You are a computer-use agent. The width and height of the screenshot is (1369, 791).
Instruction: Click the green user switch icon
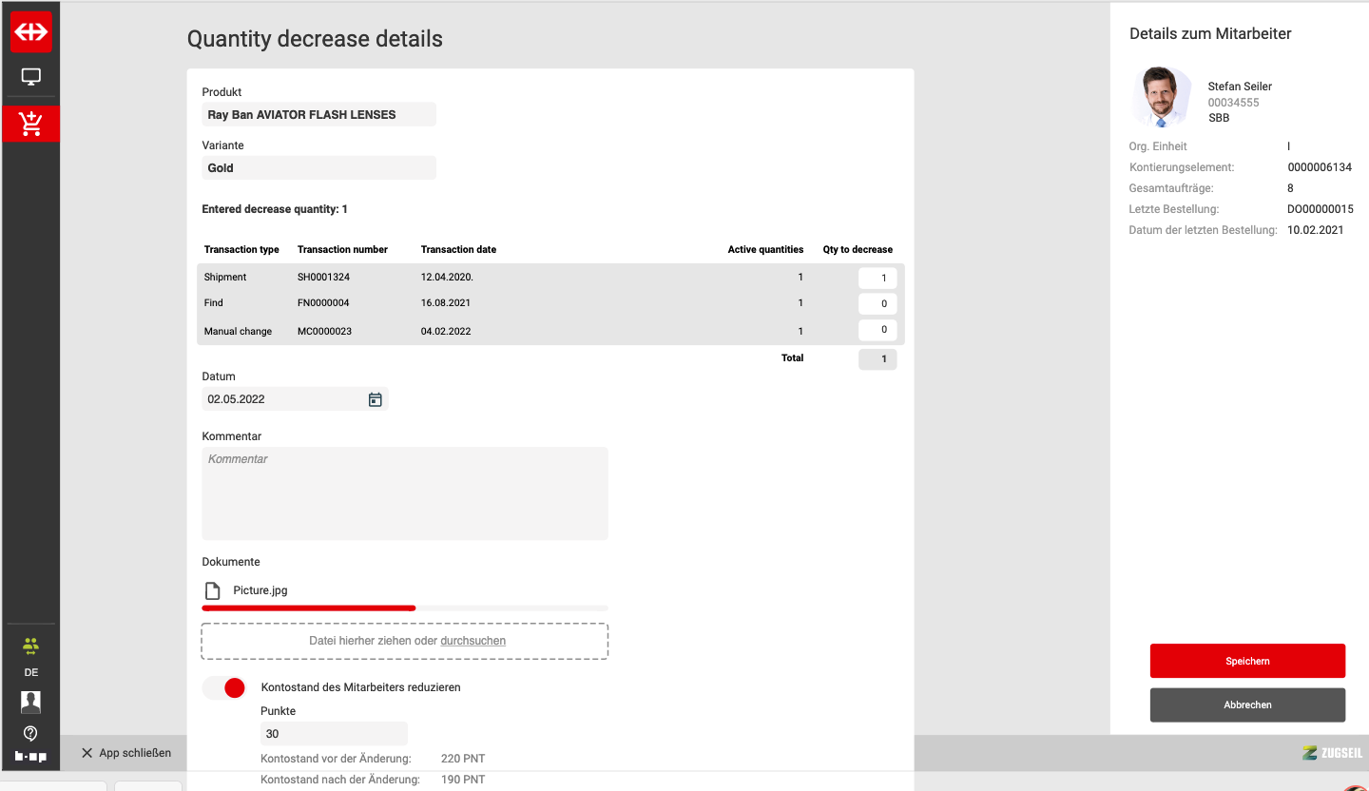(30, 646)
